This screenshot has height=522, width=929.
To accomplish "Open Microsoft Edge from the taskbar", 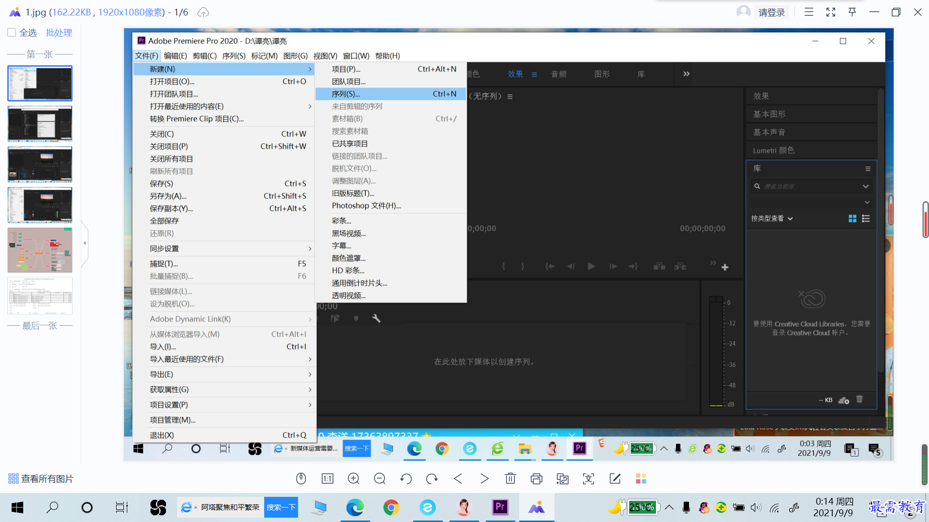I will pyautogui.click(x=355, y=507).
